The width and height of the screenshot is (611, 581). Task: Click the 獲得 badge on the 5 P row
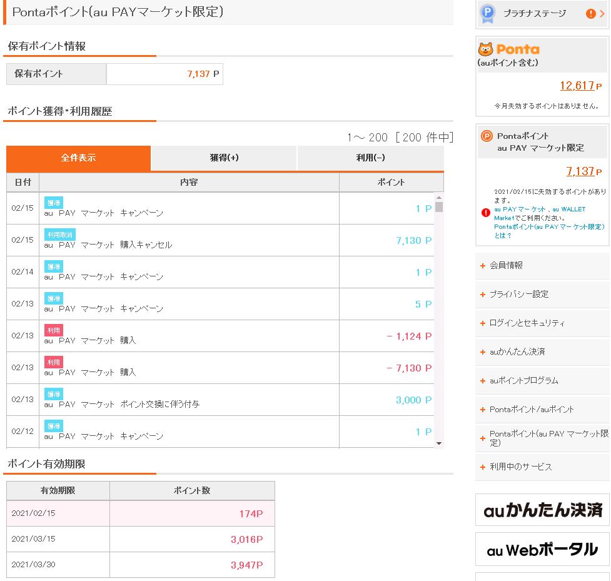tap(54, 298)
